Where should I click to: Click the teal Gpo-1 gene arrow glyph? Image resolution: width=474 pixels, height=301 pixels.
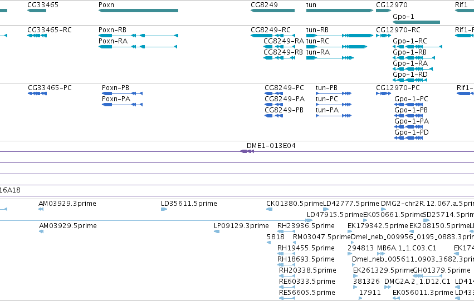tap(416, 22)
